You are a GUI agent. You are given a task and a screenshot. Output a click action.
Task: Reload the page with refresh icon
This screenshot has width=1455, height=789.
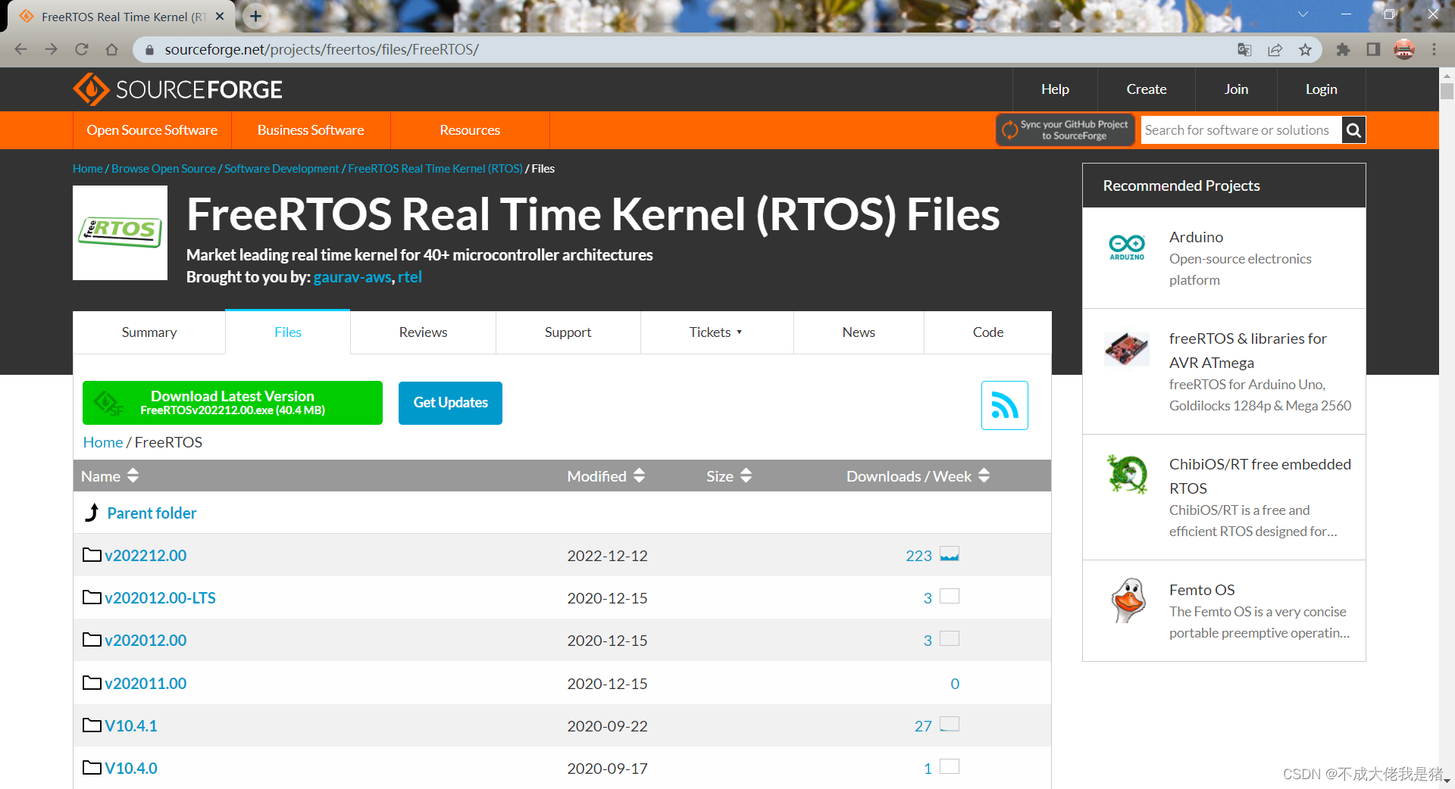click(82, 49)
